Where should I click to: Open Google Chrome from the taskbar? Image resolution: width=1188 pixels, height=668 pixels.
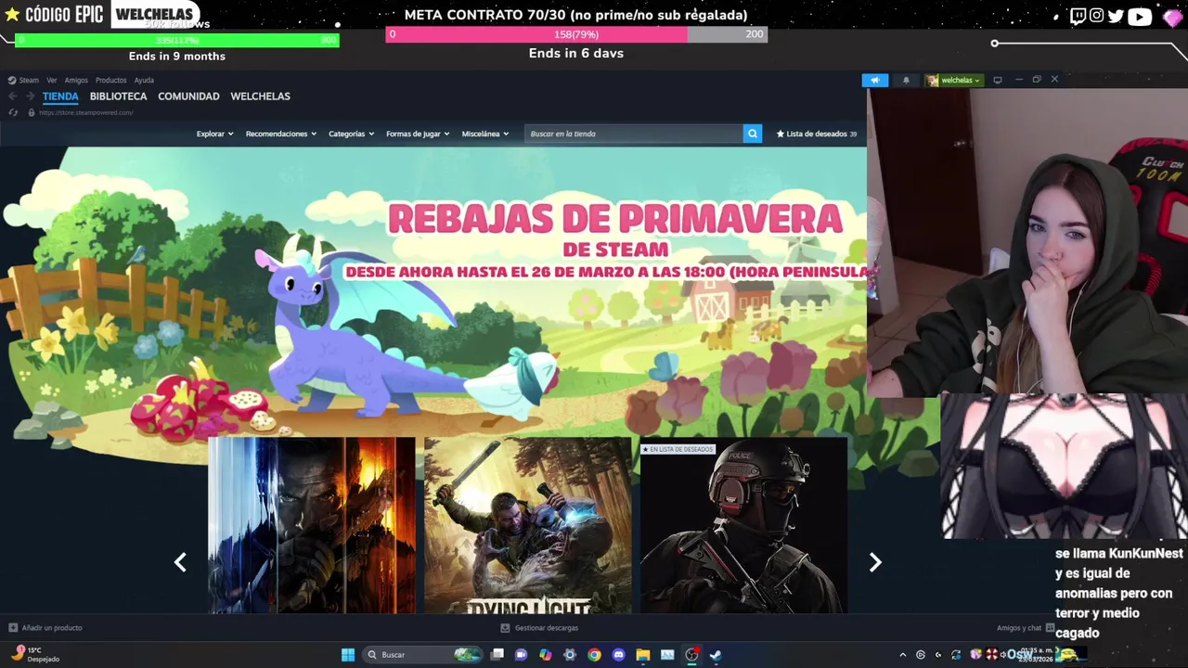(594, 655)
